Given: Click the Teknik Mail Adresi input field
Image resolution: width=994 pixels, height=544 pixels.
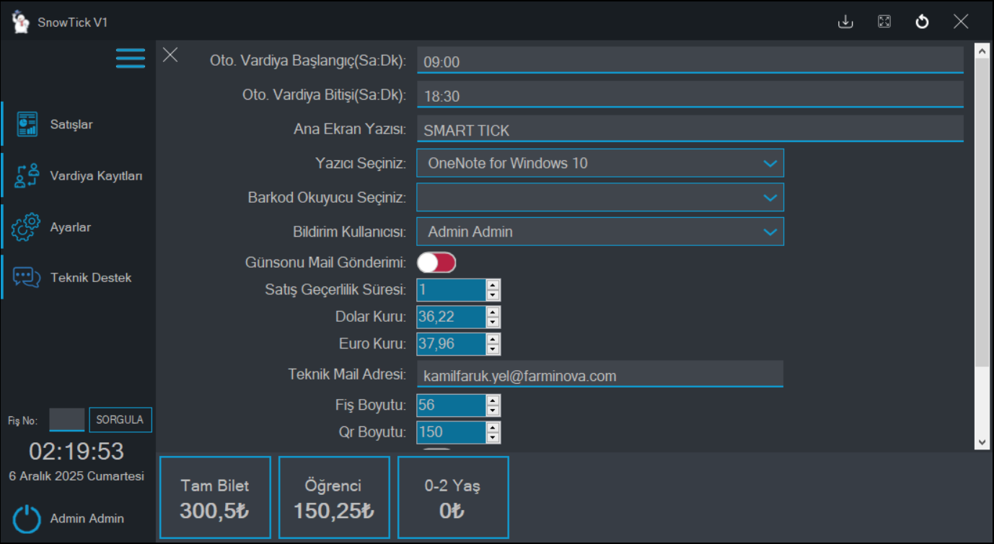Looking at the screenshot, I should pos(599,375).
